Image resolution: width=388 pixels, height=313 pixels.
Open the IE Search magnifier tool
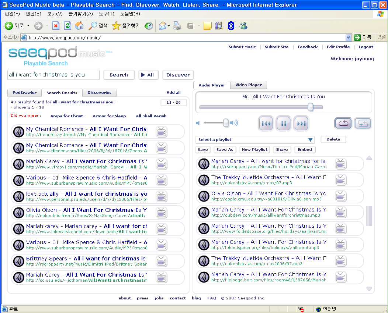pyautogui.click(x=93, y=26)
